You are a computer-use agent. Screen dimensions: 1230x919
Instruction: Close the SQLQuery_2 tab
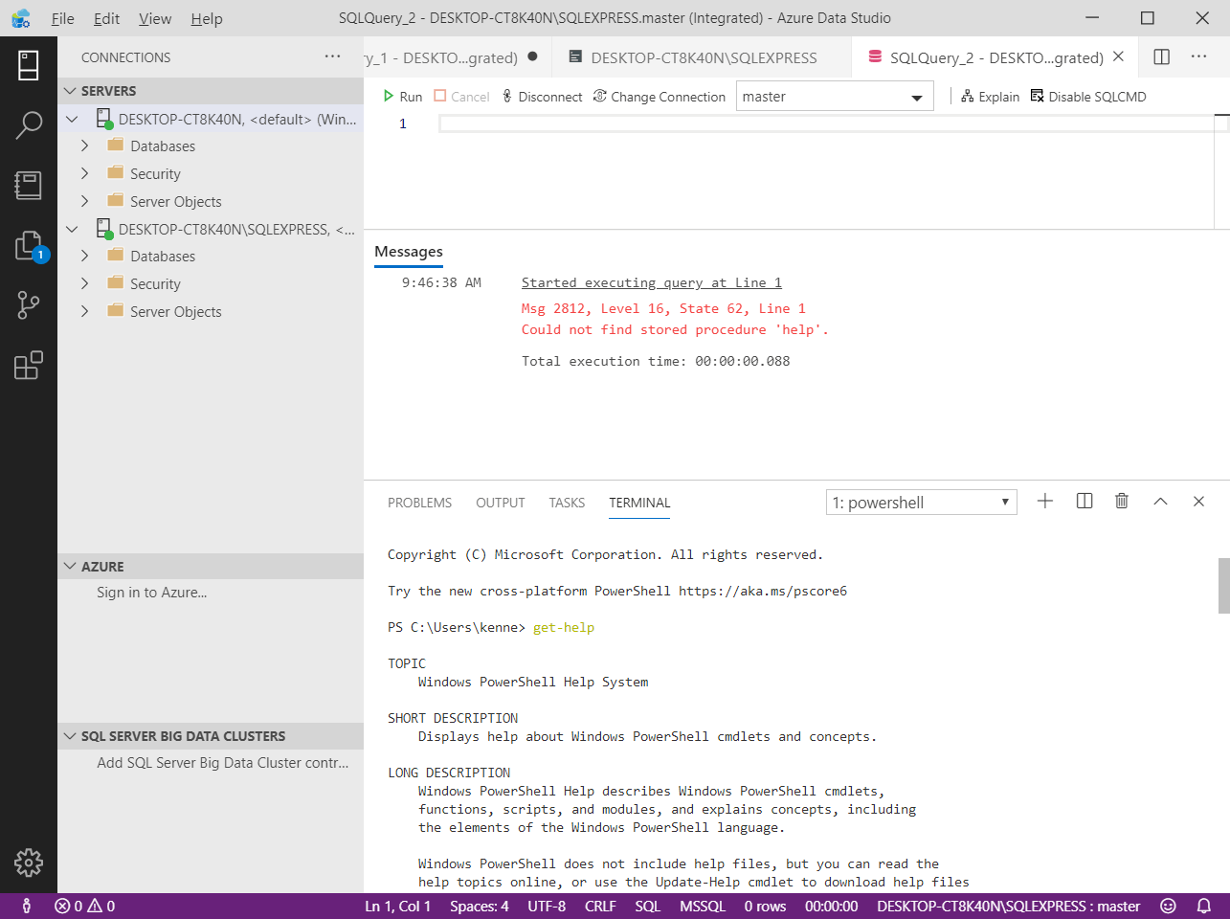pos(1118,56)
